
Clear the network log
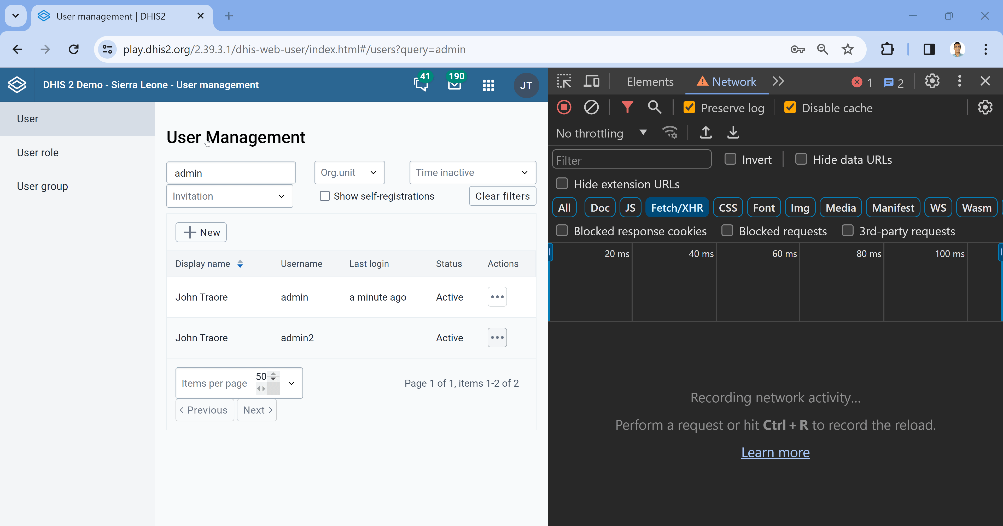(591, 107)
